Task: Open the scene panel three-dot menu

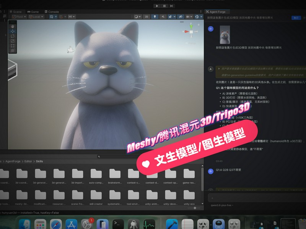Action: 201,12
